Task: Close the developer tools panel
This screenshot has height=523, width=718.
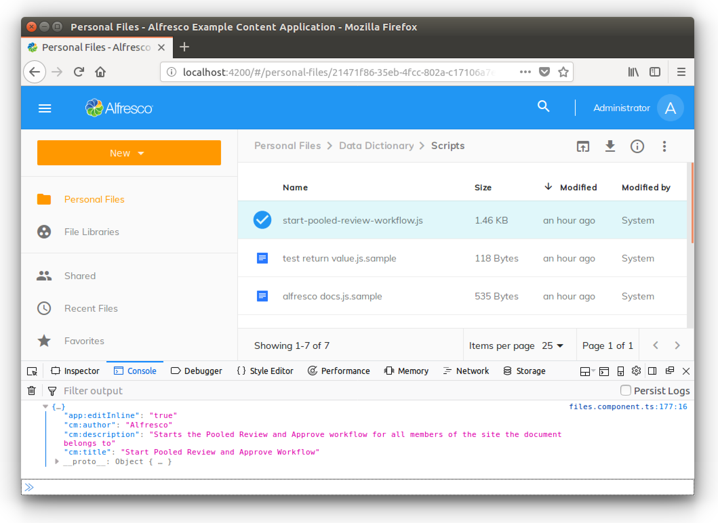Action: coord(686,371)
